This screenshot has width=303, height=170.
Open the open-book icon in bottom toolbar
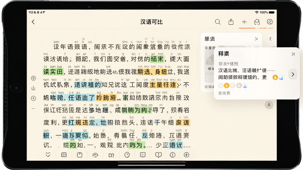159,155
